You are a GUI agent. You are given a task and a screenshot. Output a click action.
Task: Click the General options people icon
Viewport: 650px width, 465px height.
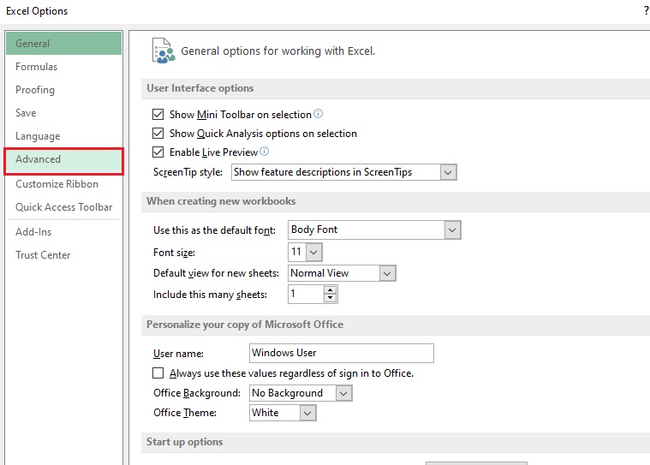[x=164, y=51]
